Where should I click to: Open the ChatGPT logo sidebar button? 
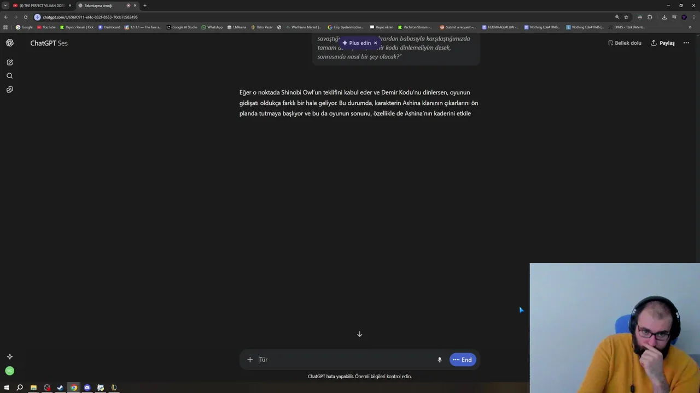9,43
